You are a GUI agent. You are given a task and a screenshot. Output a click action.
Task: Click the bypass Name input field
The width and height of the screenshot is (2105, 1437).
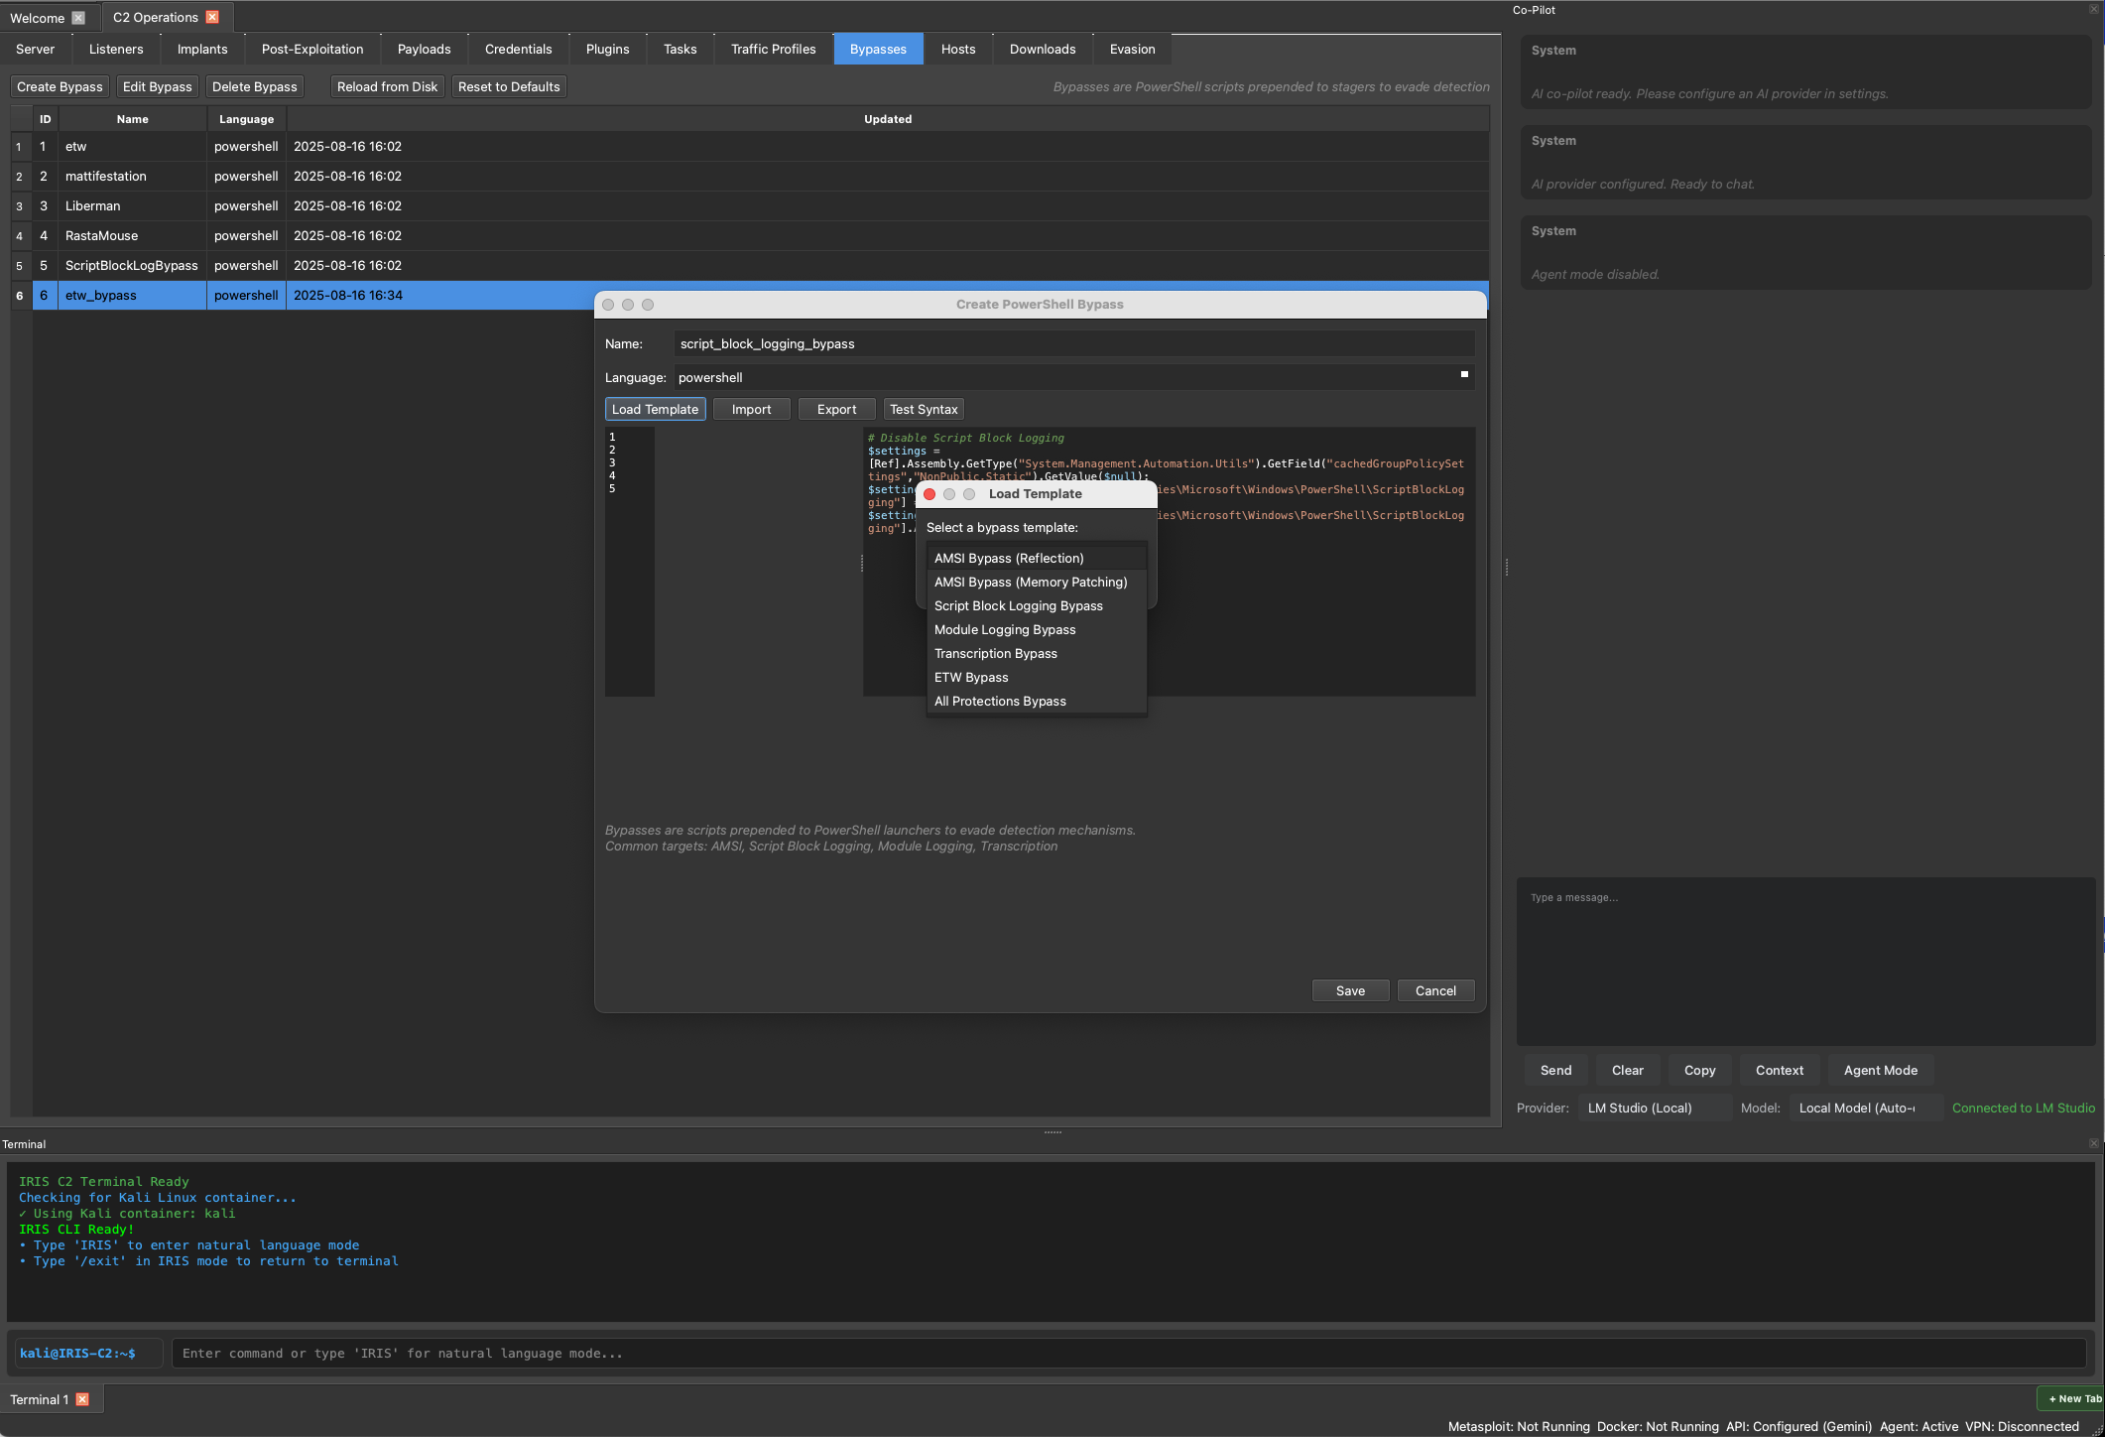(1073, 343)
